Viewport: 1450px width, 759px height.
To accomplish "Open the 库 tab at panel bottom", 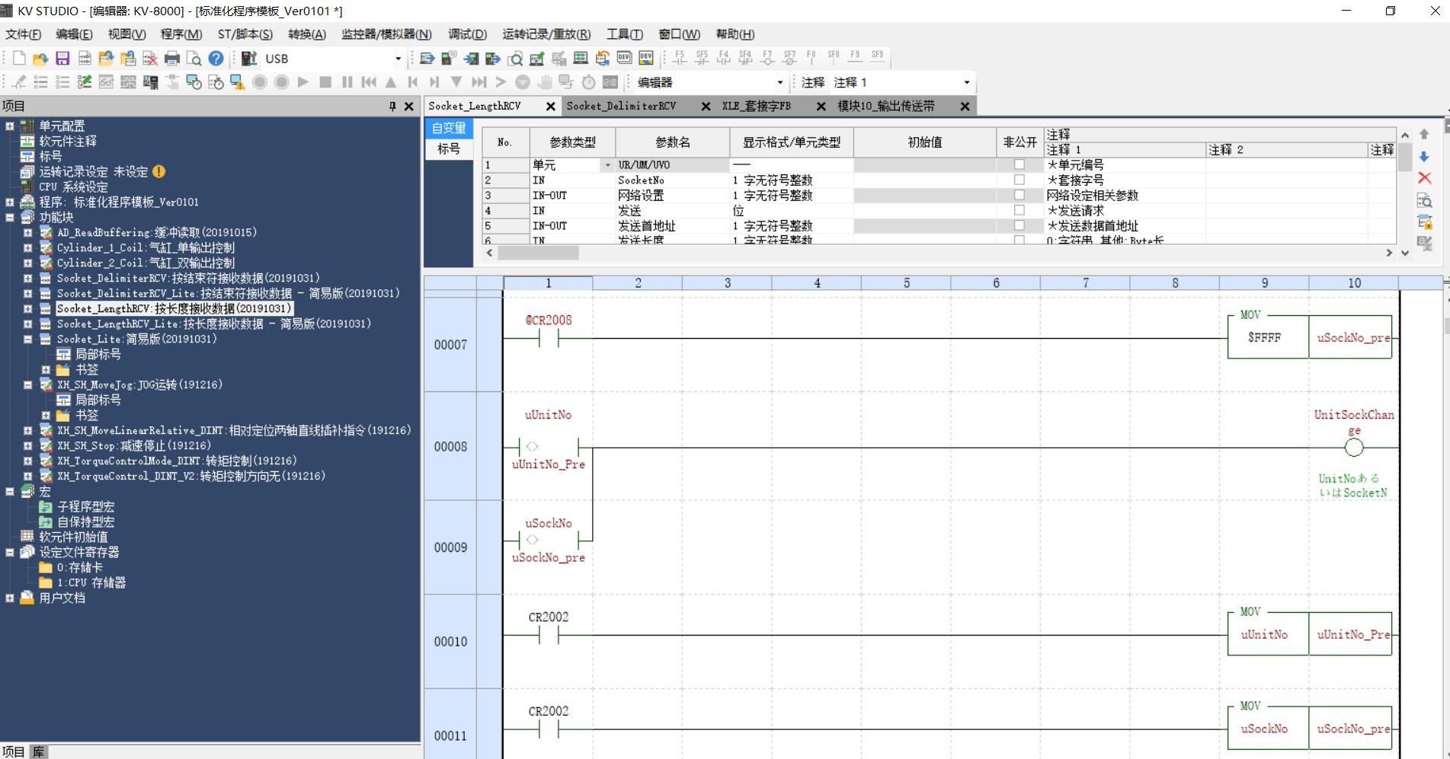I will tap(39, 751).
